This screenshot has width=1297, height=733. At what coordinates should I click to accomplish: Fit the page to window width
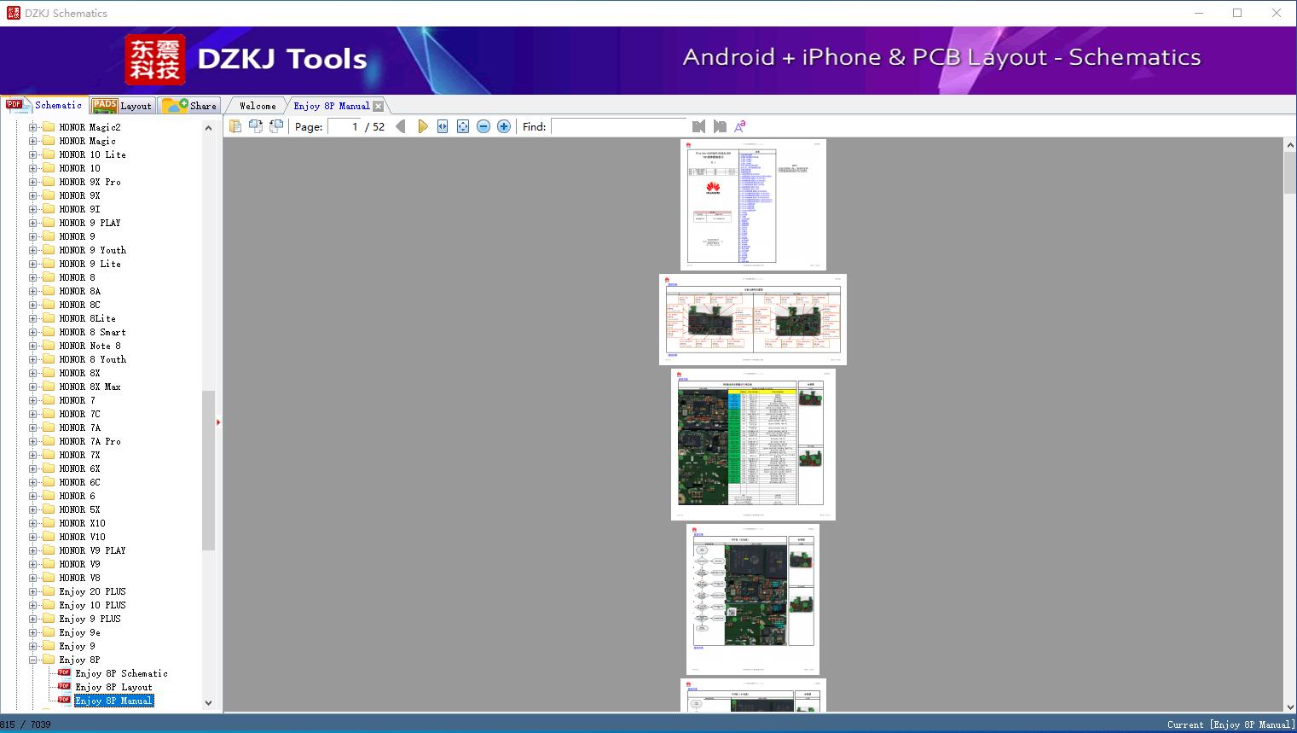pos(443,126)
